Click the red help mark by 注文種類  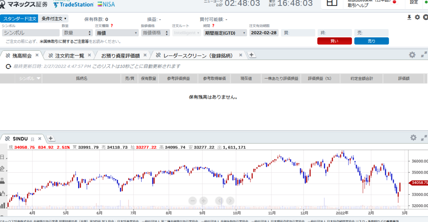point(112,26)
